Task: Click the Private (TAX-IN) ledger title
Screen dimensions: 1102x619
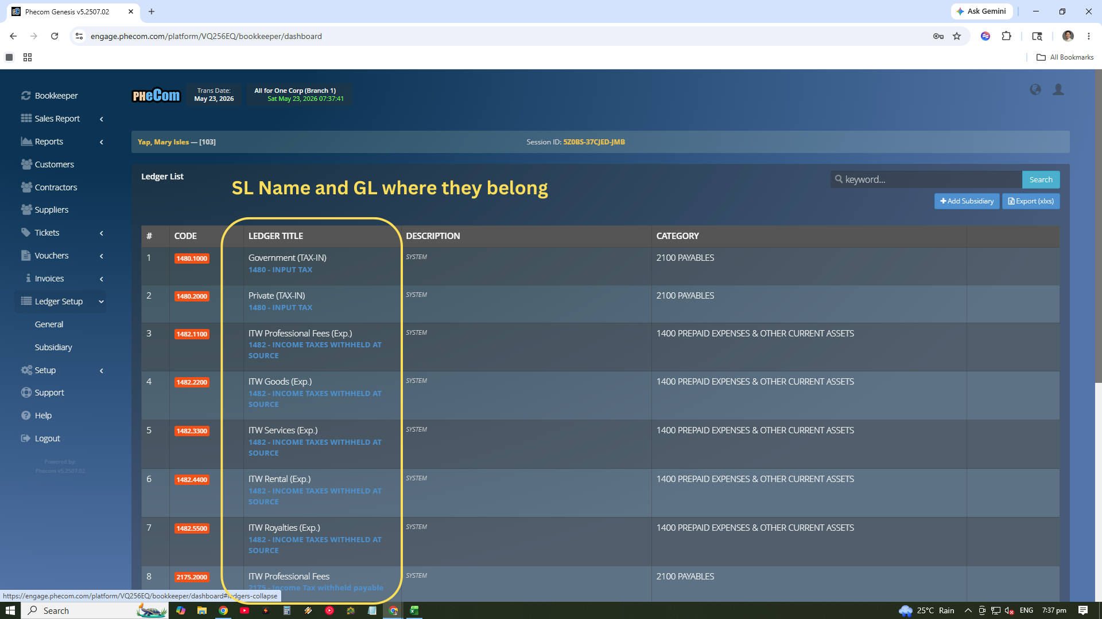Action: (277, 296)
